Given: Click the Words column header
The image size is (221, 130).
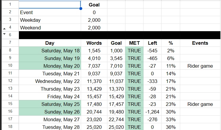Looking at the screenshot, I should click(94, 43).
